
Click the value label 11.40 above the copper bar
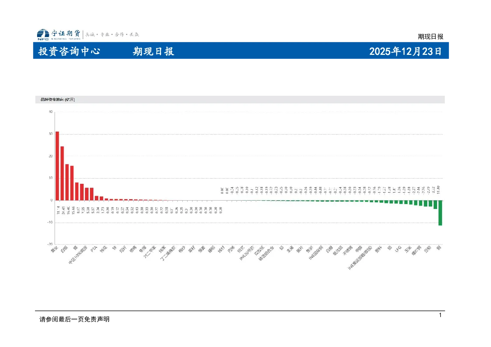click(438, 190)
